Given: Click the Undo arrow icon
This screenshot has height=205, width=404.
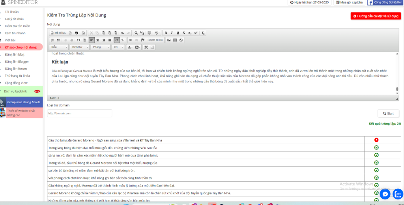Looking at the screenshot, I should click(x=122, y=33).
